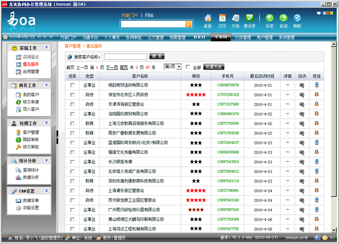Image resolution: width=339 pixels, height=244 pixels.
Task: Tick the 全部 select-all checkbox
Action: click(x=188, y=67)
